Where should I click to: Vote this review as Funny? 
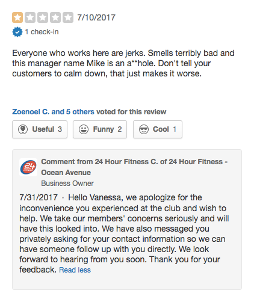[x=100, y=129]
